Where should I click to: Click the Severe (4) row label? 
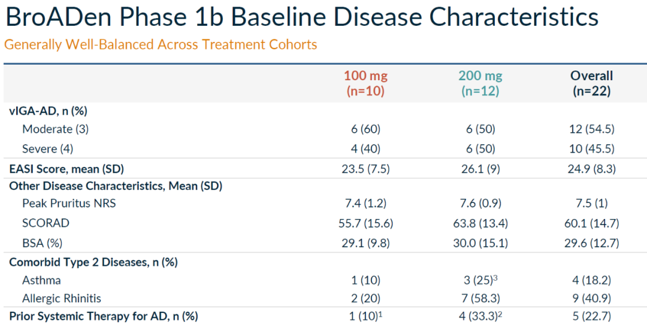pyautogui.click(x=48, y=148)
